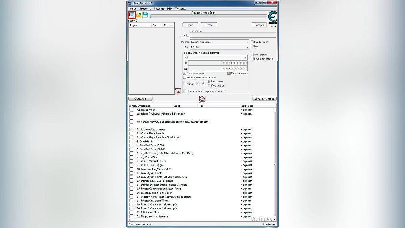The width and height of the screenshot is (405, 228).
Task: Click the Добавить адрес button
Action: [265, 99]
